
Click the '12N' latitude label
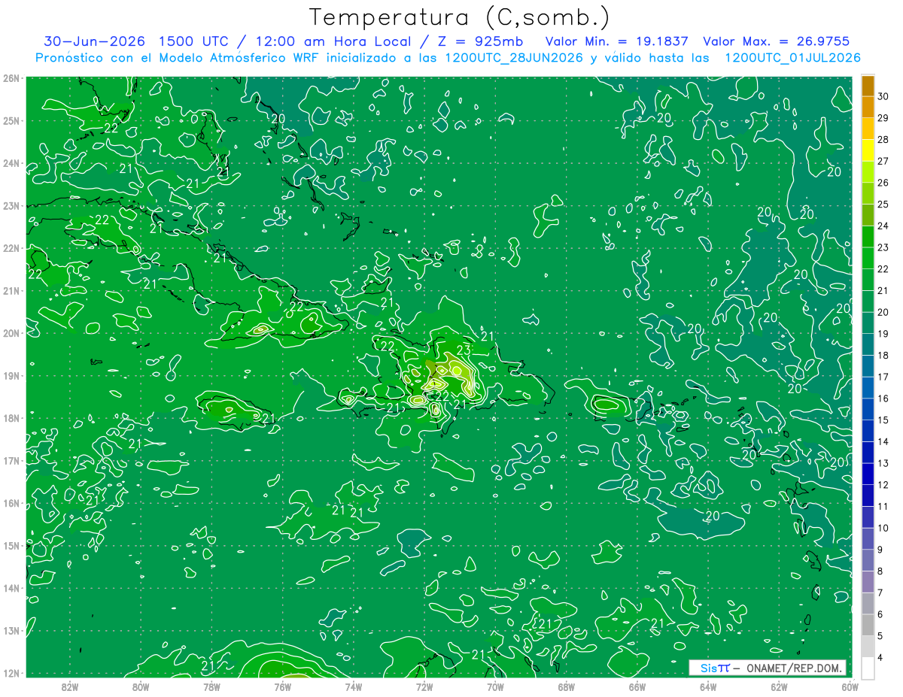click(11, 673)
